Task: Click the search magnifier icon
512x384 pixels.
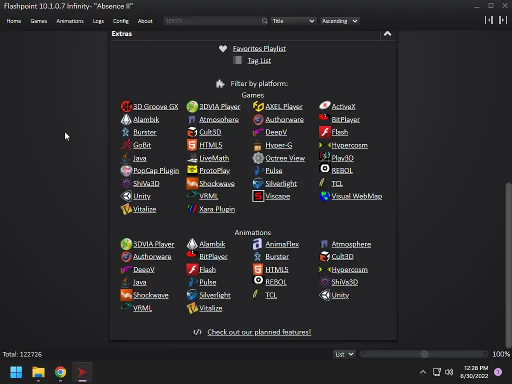Action: pyautogui.click(x=264, y=21)
